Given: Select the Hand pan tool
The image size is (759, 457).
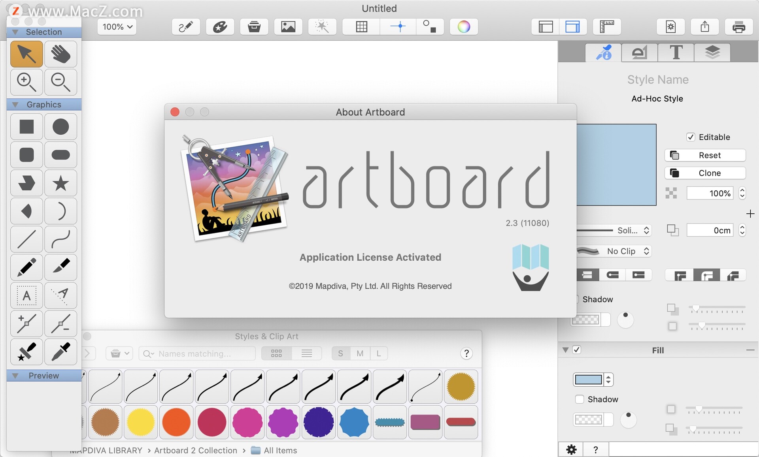Looking at the screenshot, I should 60,54.
